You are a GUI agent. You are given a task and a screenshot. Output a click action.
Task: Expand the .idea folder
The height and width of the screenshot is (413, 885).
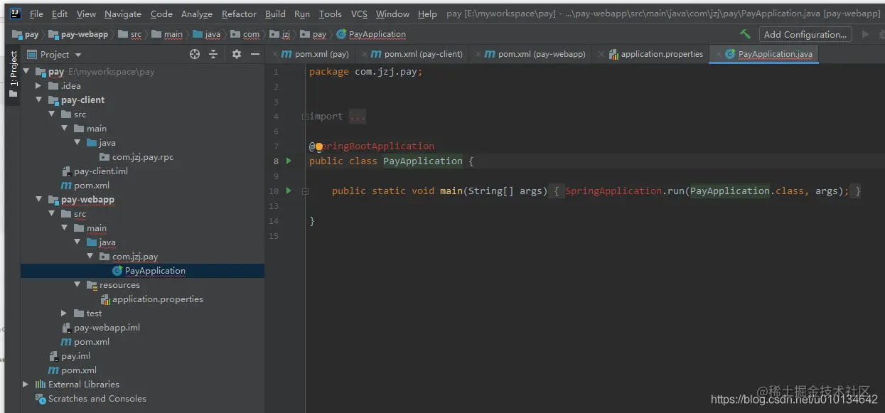[39, 86]
